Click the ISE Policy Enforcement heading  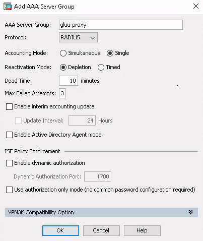[32, 151]
